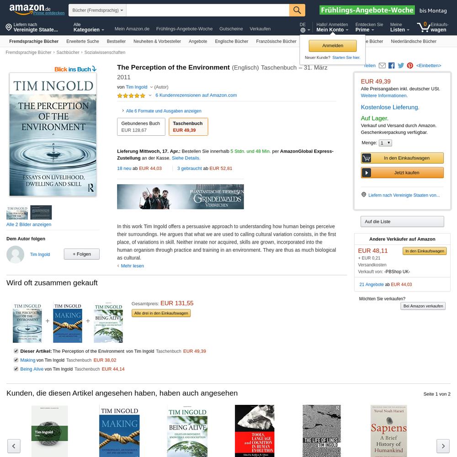Click the orange search magnifier button

(297, 10)
